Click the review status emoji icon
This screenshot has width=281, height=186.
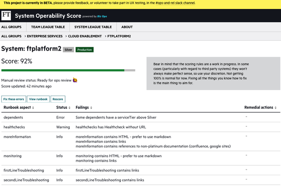75,80
